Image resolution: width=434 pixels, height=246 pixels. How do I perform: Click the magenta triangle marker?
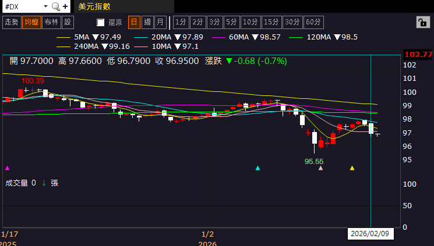[x=7, y=168]
